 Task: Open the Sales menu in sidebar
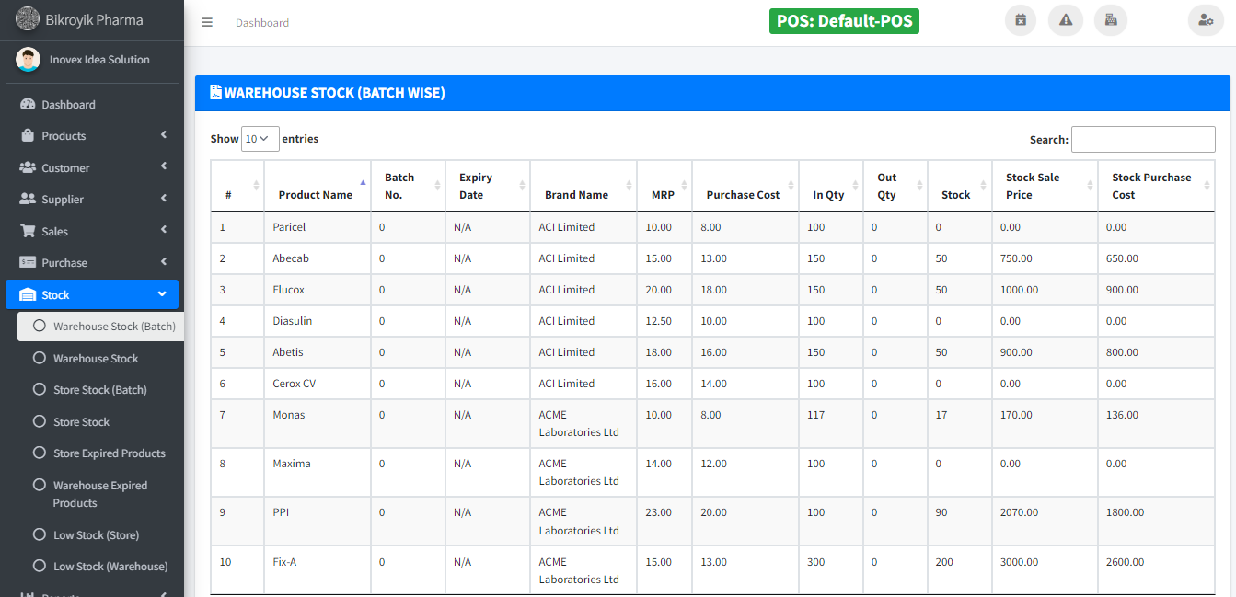pos(92,231)
